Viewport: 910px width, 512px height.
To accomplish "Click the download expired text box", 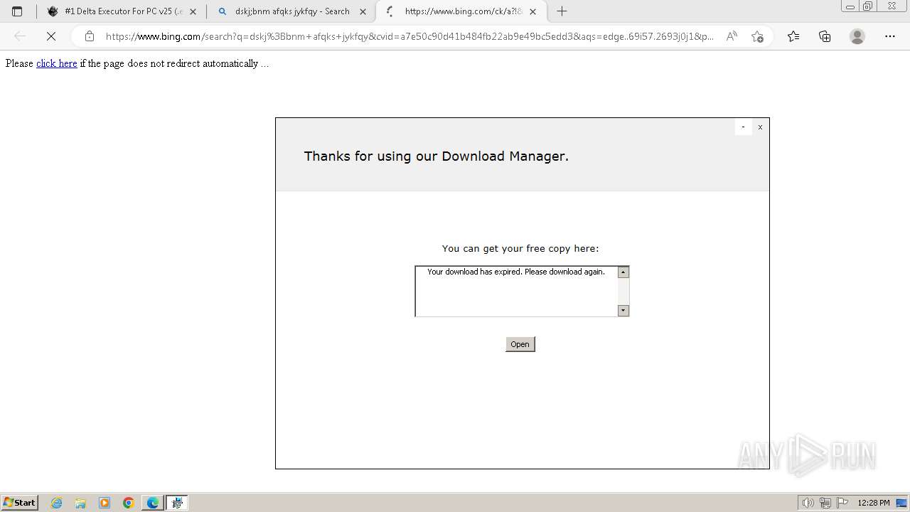I will (x=522, y=291).
